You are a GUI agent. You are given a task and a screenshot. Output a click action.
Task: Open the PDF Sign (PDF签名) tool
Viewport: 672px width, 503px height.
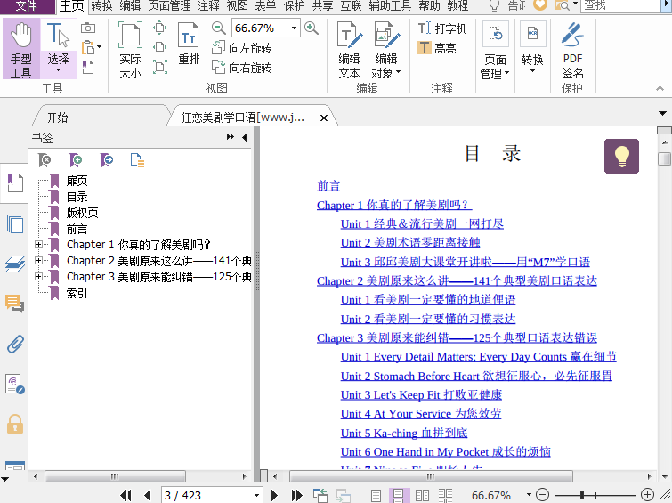click(x=572, y=51)
